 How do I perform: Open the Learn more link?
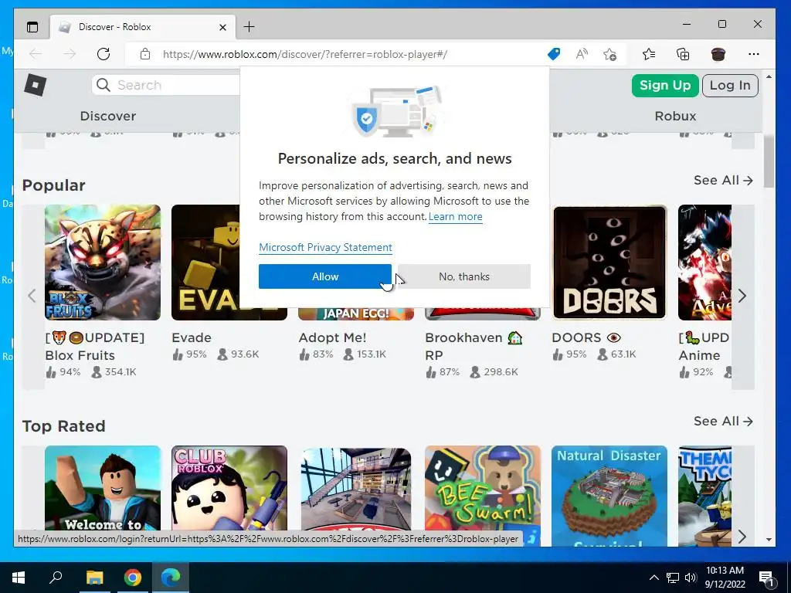pos(456,217)
